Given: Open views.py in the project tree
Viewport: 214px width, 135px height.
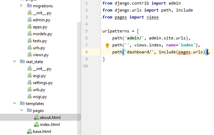Looking at the screenshot, I should pyautogui.click(x=41, y=55).
